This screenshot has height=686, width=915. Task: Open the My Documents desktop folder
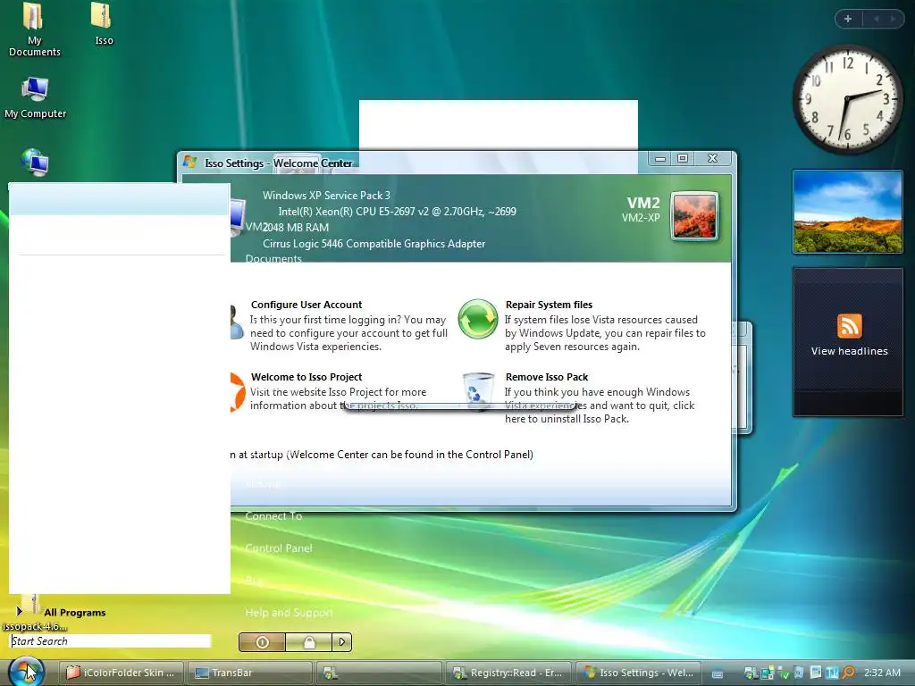coord(34,29)
